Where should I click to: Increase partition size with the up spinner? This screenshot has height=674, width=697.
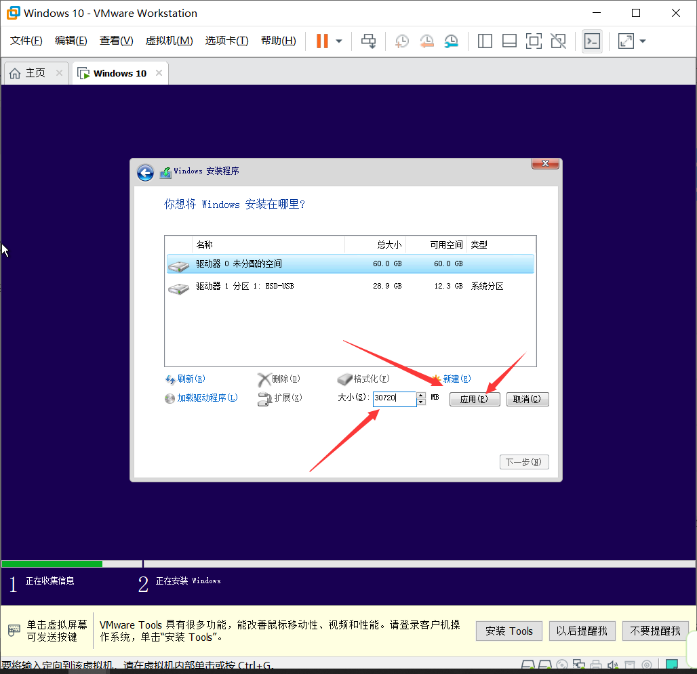point(421,395)
